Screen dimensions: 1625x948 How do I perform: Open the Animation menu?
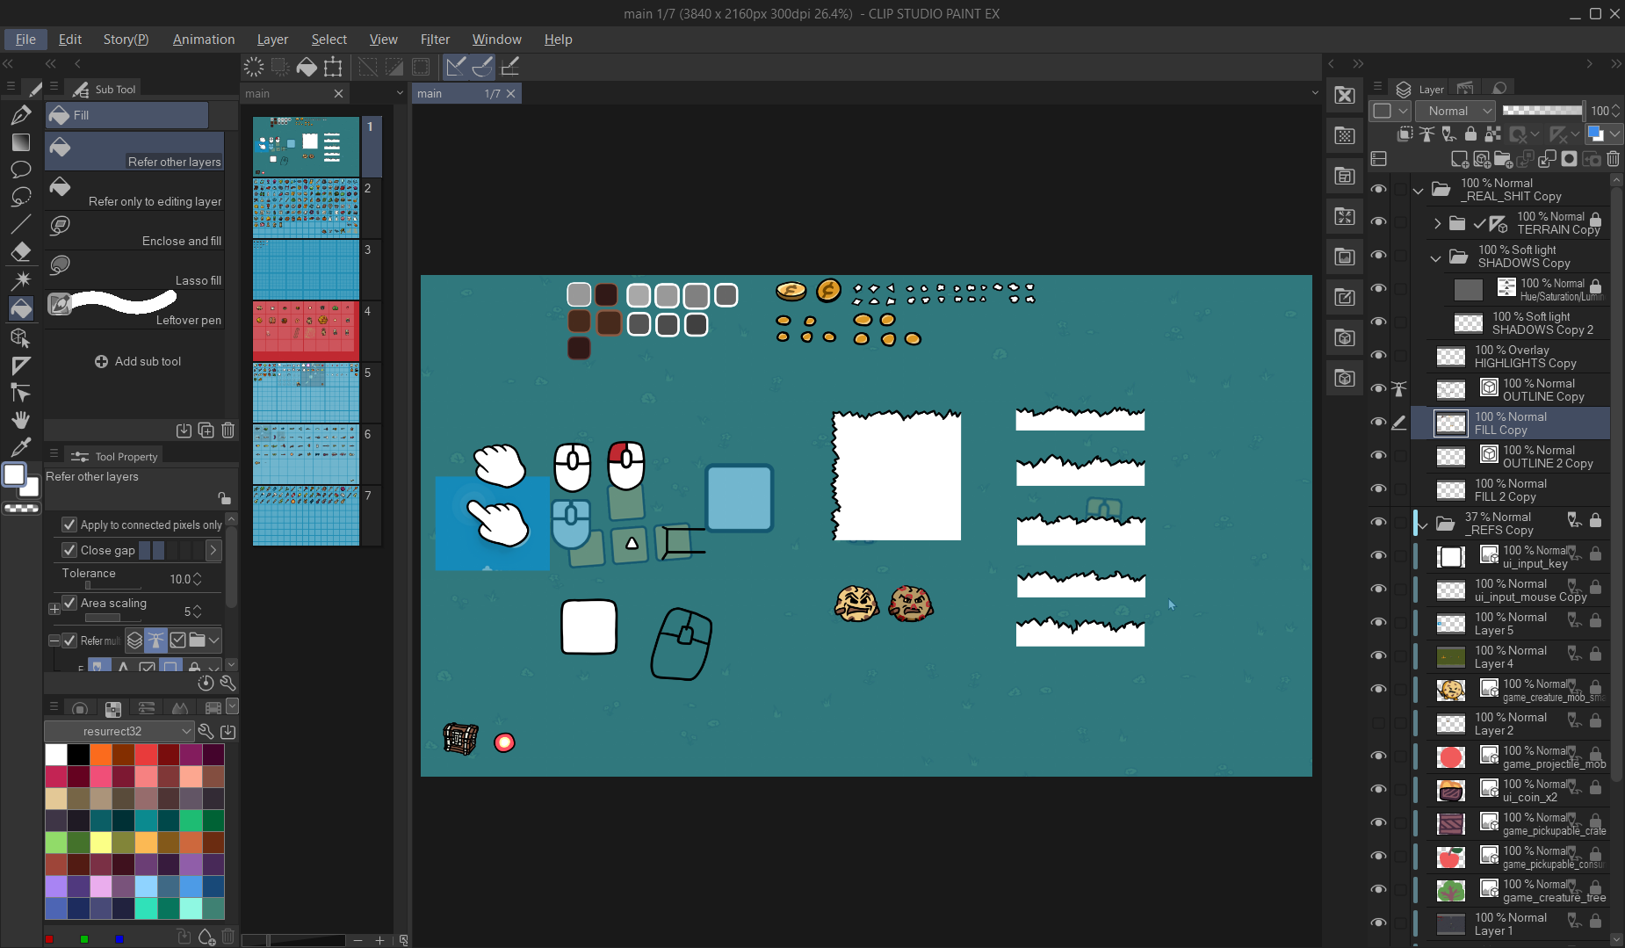click(204, 40)
